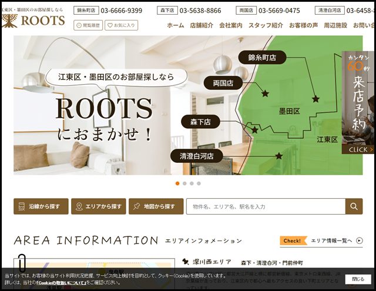Open スタッフ紹介 menu item
The height and width of the screenshot is (291, 376).
(266, 25)
